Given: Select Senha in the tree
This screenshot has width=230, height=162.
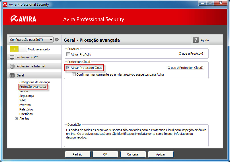Looking at the screenshot, I should coord(24,91).
